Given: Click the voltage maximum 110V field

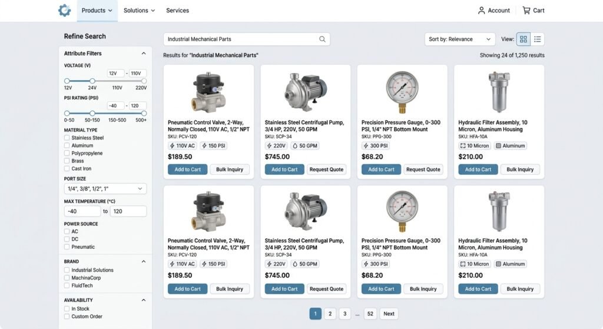Looking at the screenshot, I should pyautogui.click(x=137, y=73).
